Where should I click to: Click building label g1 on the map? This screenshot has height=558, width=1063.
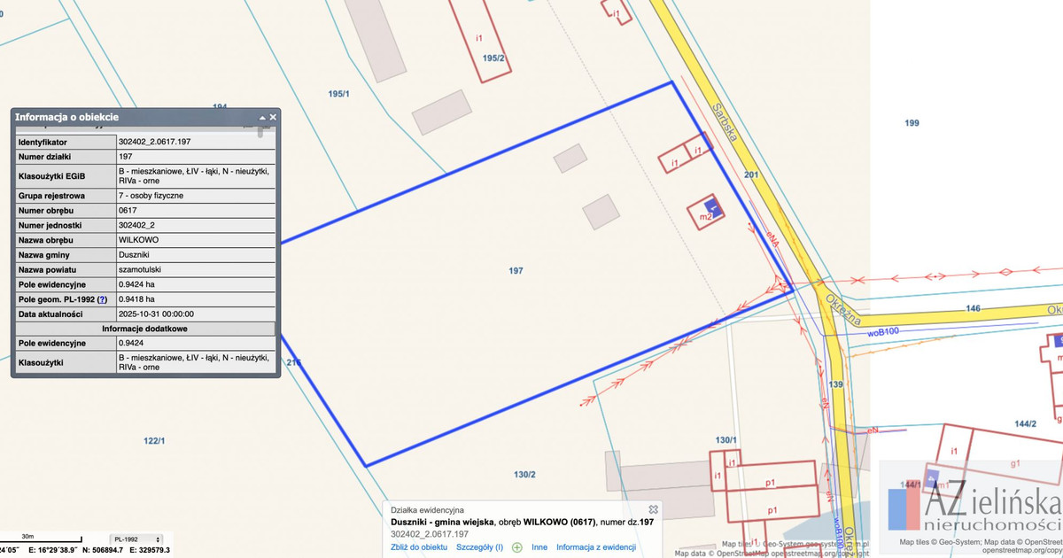tap(1016, 463)
